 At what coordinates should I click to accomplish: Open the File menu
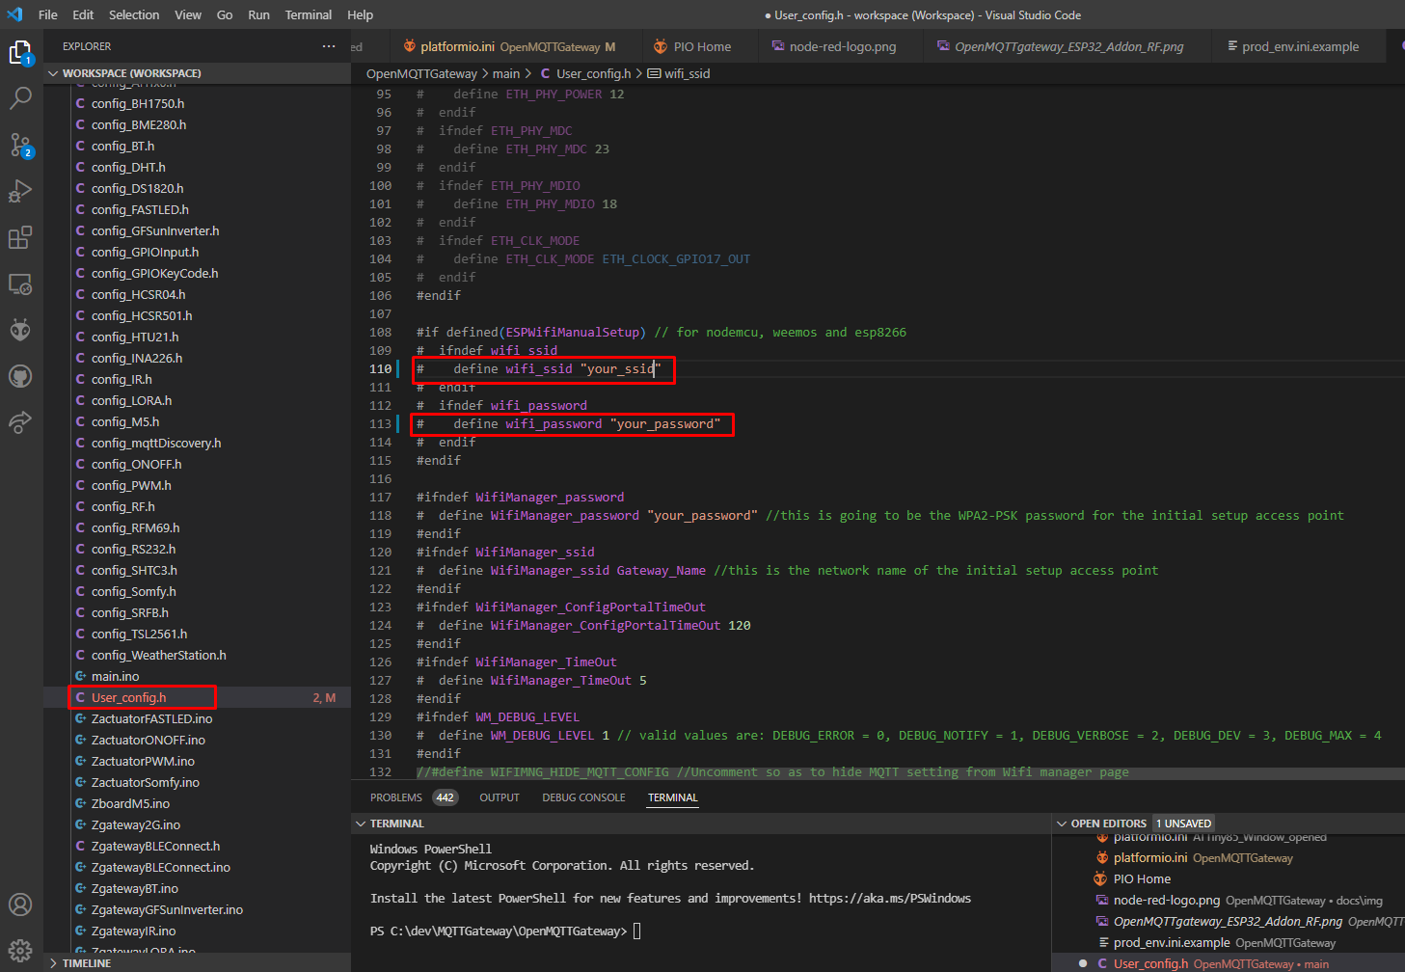pos(47,14)
